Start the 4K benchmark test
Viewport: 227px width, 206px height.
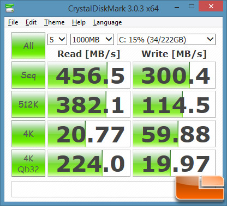(28, 134)
